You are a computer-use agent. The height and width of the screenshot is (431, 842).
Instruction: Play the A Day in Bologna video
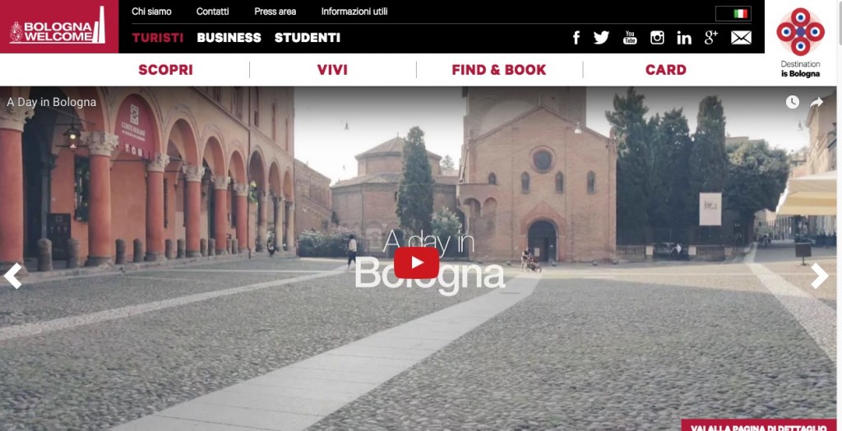coord(417,262)
